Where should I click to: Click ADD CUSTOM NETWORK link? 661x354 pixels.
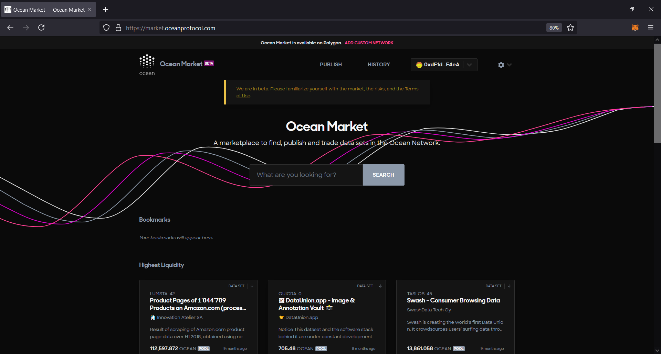coord(369,43)
